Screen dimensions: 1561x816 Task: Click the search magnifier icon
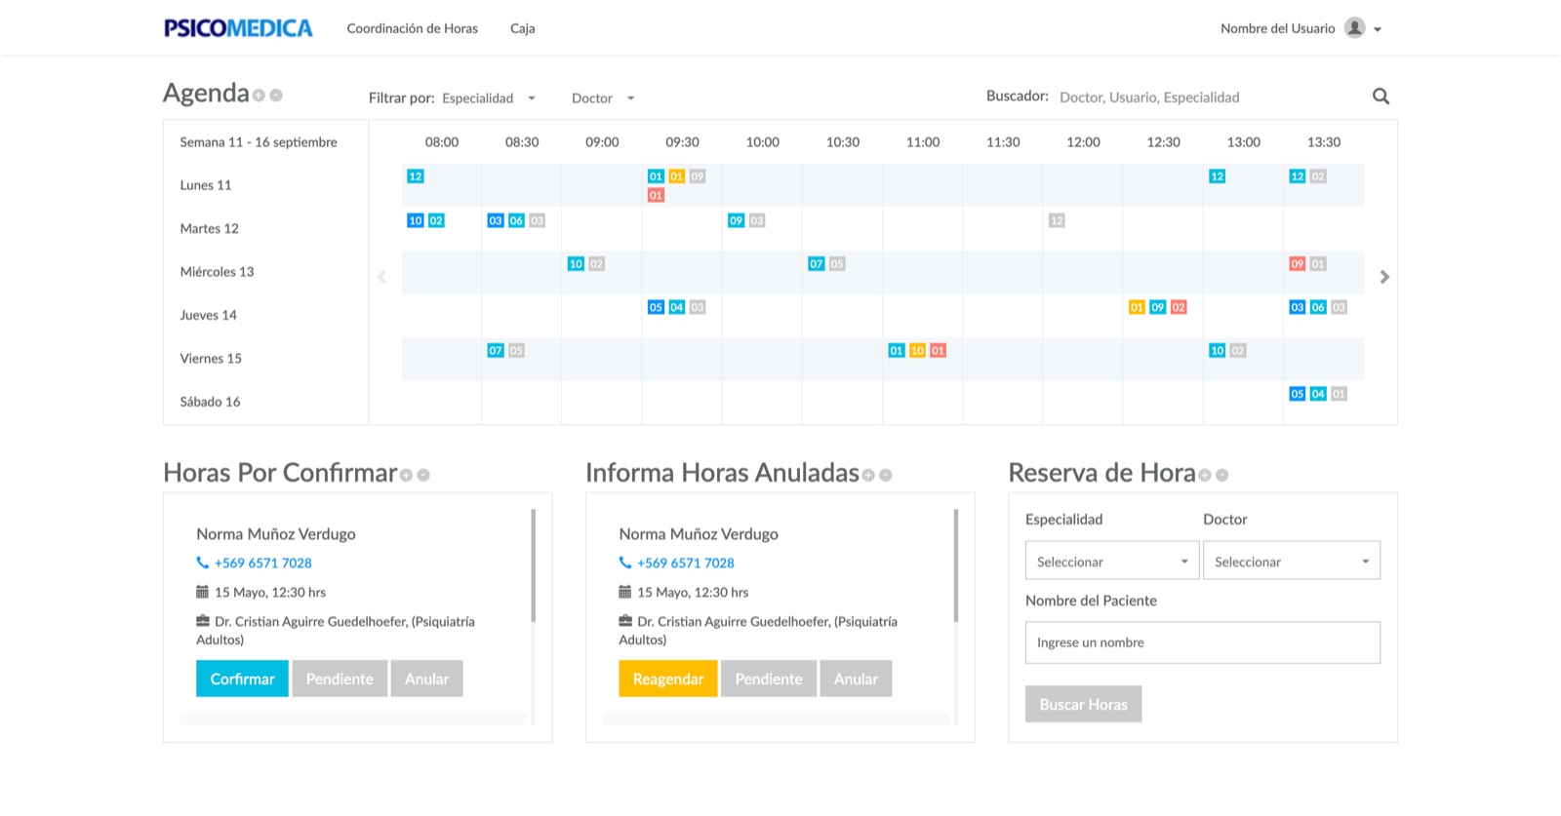[1381, 97]
